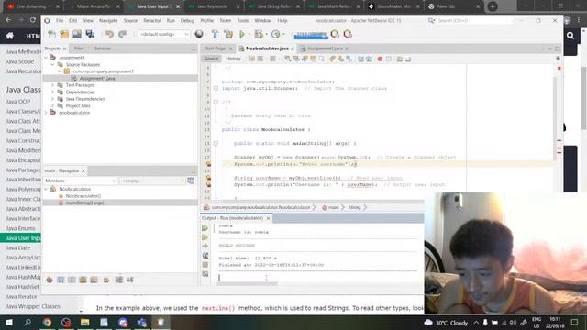Open the Tools menu
Viewport: 587px width, 330px height.
(242, 20)
